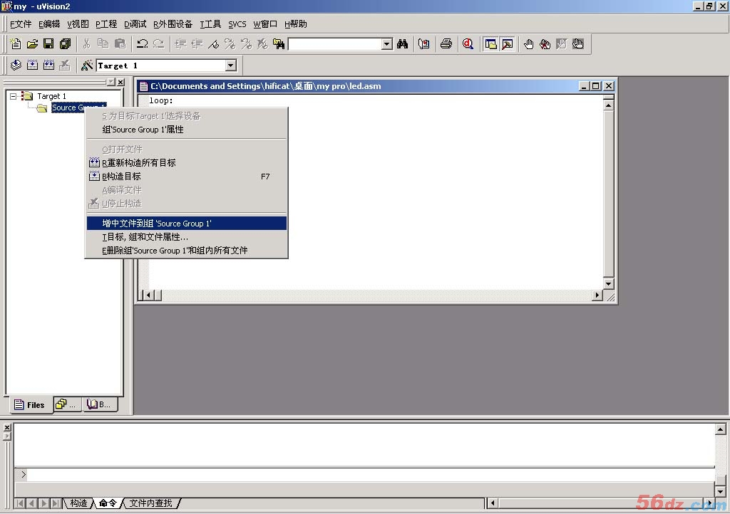The image size is (730, 514).
Task: Click the Save all files icon
Action: (x=65, y=43)
